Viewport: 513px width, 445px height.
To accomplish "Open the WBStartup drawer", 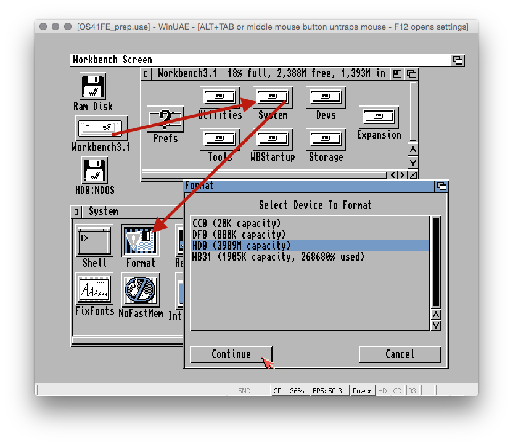I will (x=273, y=139).
